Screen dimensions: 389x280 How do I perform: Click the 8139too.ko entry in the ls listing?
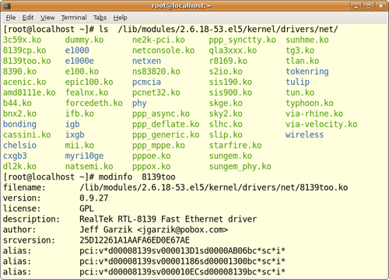coord(26,61)
